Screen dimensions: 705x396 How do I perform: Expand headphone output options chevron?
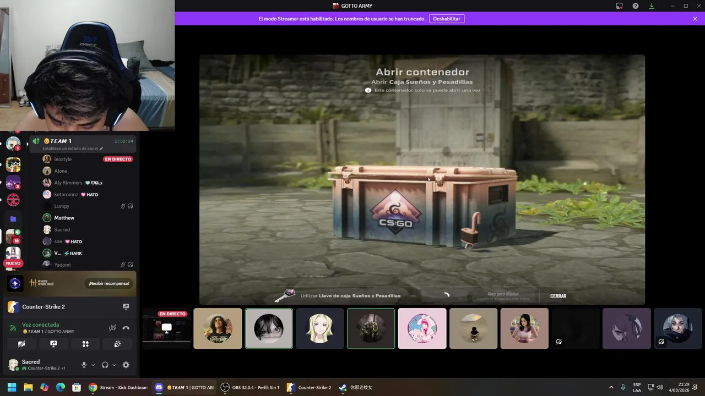(114, 365)
